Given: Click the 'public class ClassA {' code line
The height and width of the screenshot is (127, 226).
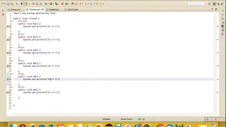Looking at the screenshot, I should tap(26, 19).
